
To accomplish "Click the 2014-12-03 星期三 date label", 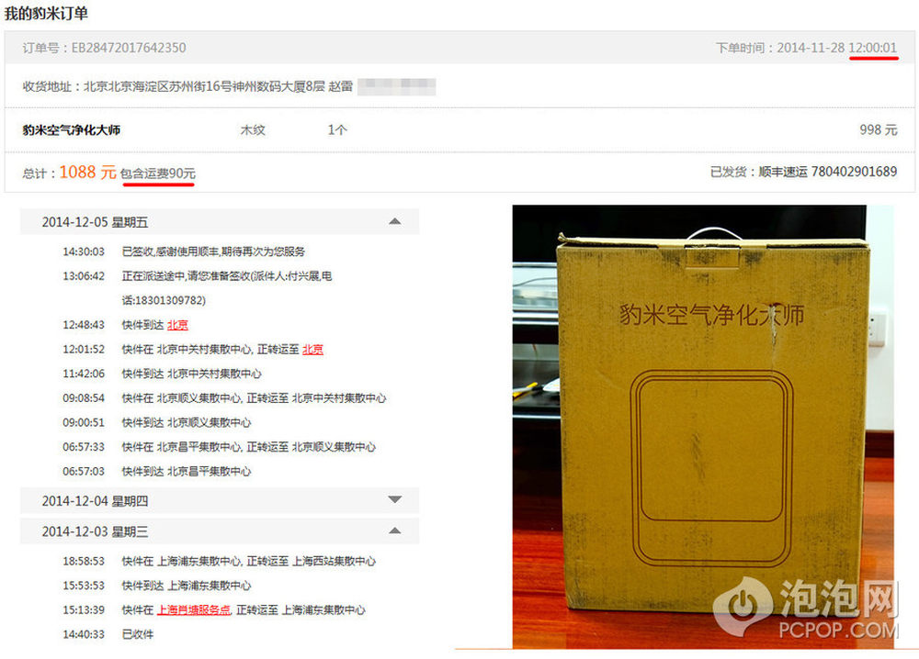I will [95, 532].
